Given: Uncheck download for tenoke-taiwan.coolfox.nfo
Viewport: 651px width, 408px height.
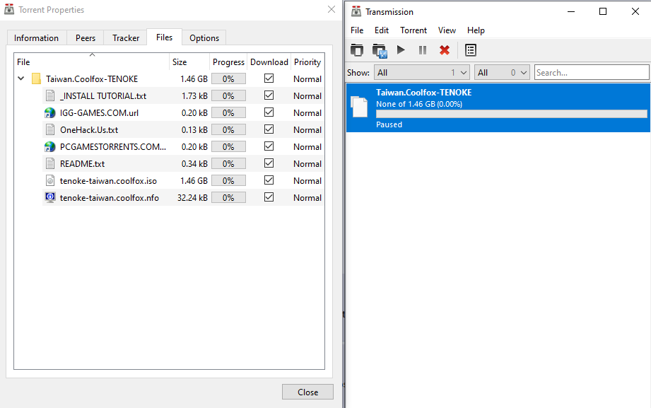Looking at the screenshot, I should coord(269,197).
